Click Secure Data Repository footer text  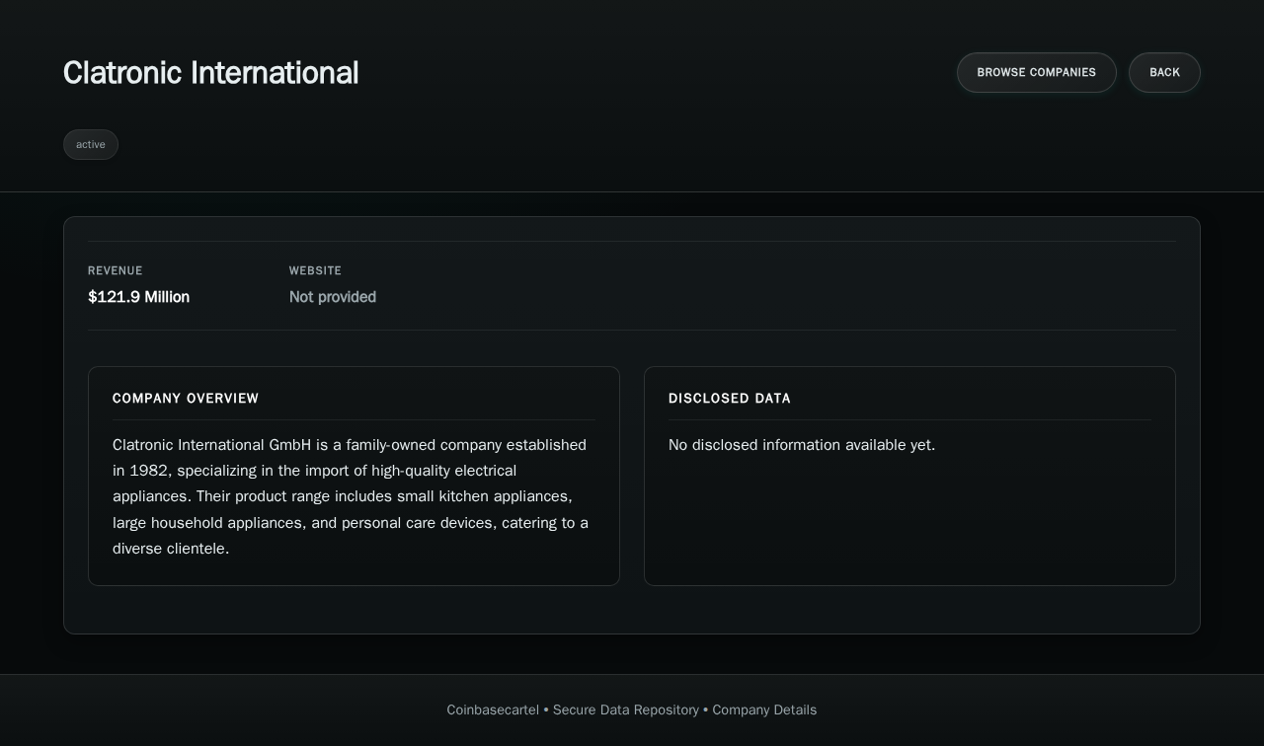(625, 710)
